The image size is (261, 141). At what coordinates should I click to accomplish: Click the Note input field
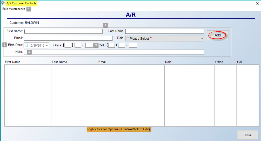pos(114,52)
